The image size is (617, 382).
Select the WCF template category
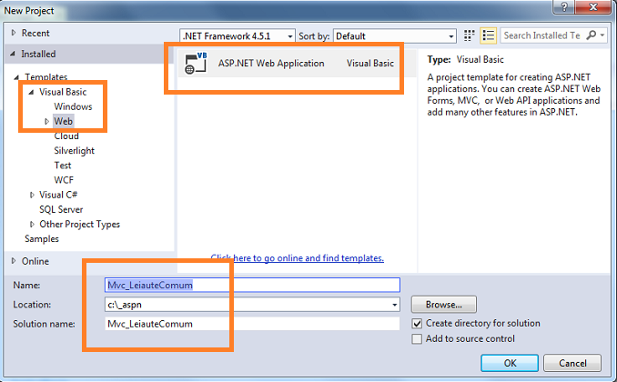[64, 180]
